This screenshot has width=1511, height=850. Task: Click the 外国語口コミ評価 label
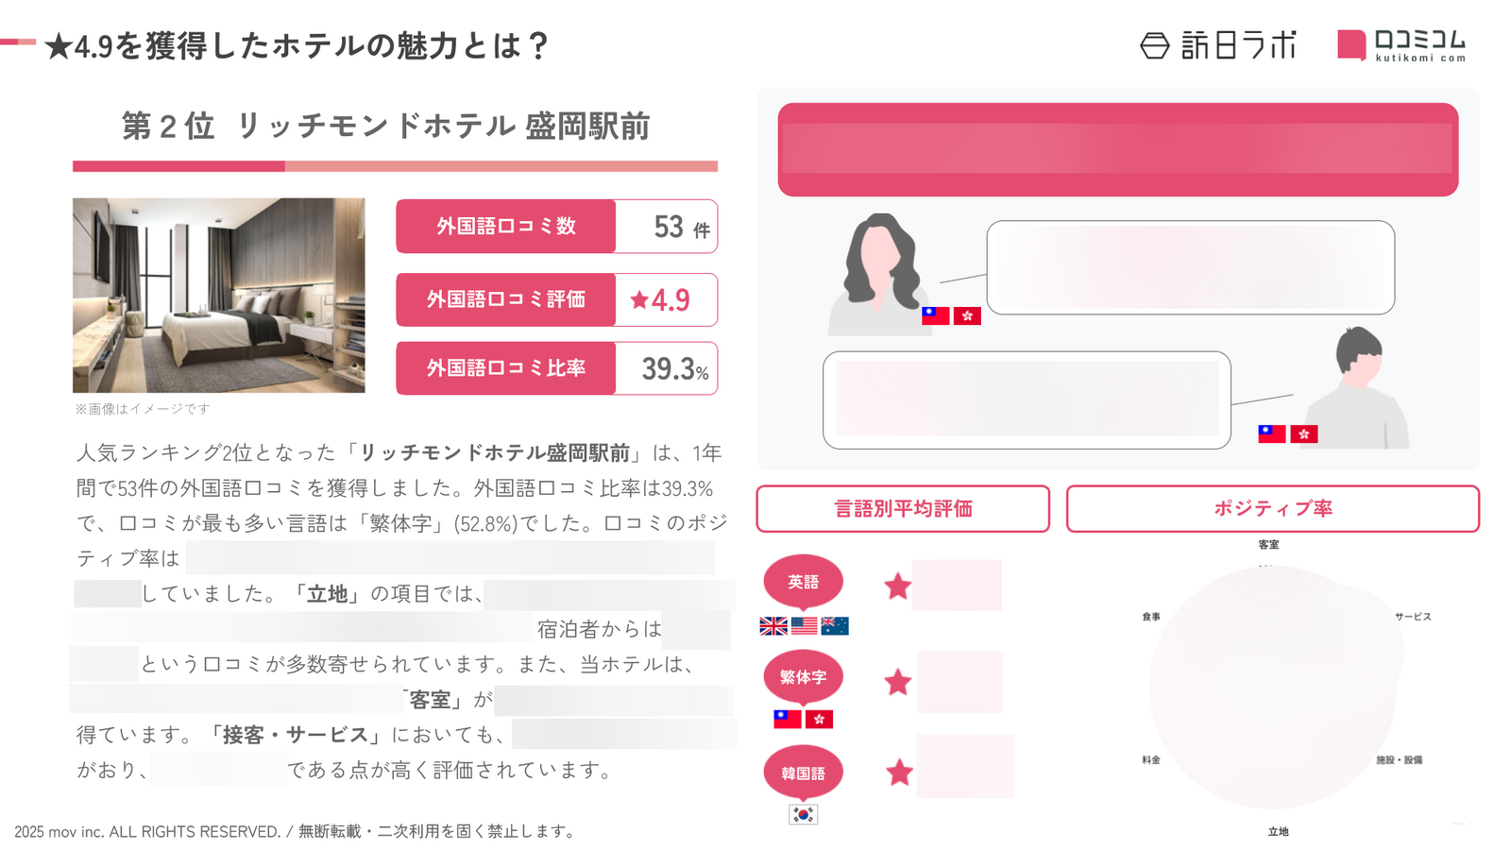tap(506, 299)
